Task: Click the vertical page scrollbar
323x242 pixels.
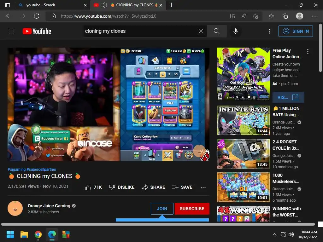Action: [x=320, y=48]
